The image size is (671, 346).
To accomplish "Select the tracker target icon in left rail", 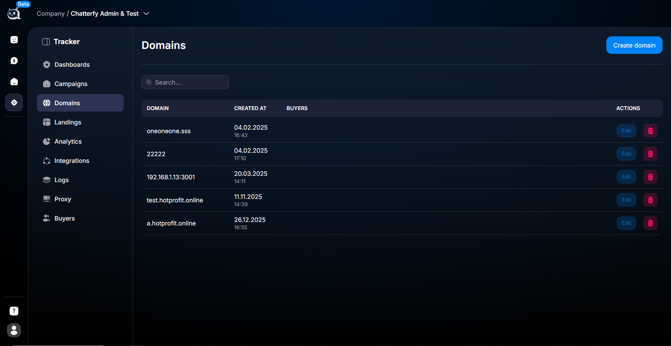I will click(x=14, y=102).
